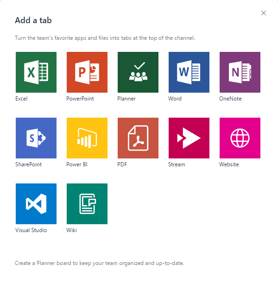Open the Visual Studio tile

click(x=36, y=204)
